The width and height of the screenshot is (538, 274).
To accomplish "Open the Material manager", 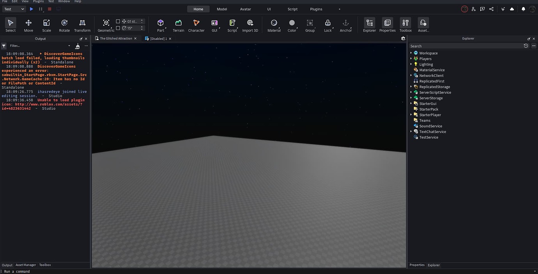I will point(274,25).
